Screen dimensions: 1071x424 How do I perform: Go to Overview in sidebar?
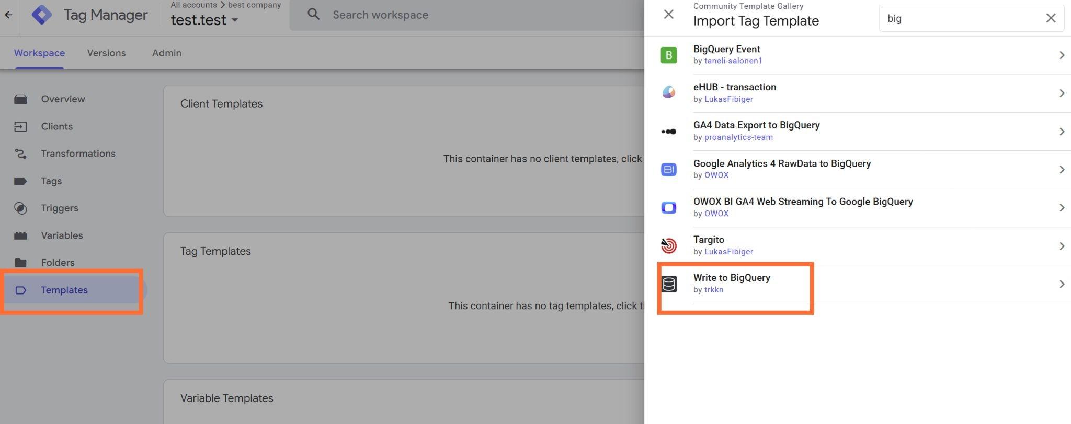(63, 99)
